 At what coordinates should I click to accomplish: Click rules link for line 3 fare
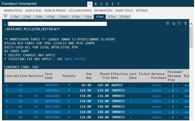pyautogui.click(x=156, y=96)
